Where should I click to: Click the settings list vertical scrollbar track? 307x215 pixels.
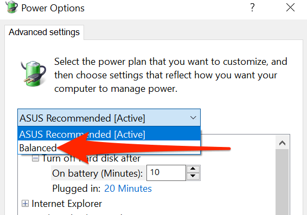tap(282, 182)
